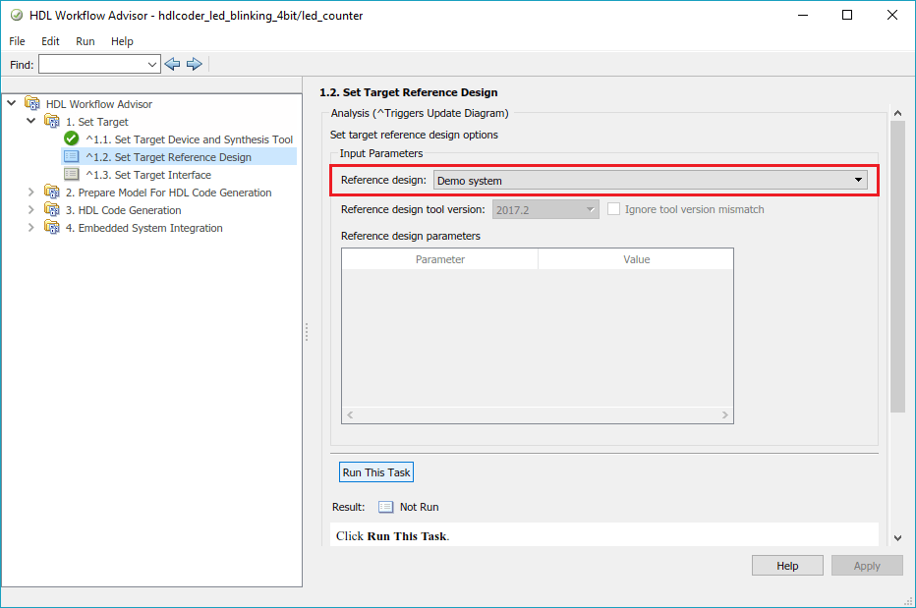
Task: Click the Find next arrow icon
Action: (x=194, y=64)
